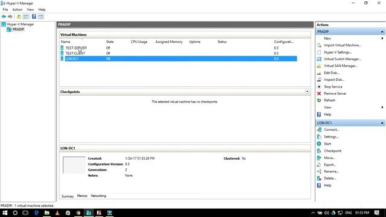Open the File menu
The width and height of the screenshot is (386, 217).
(5, 10)
